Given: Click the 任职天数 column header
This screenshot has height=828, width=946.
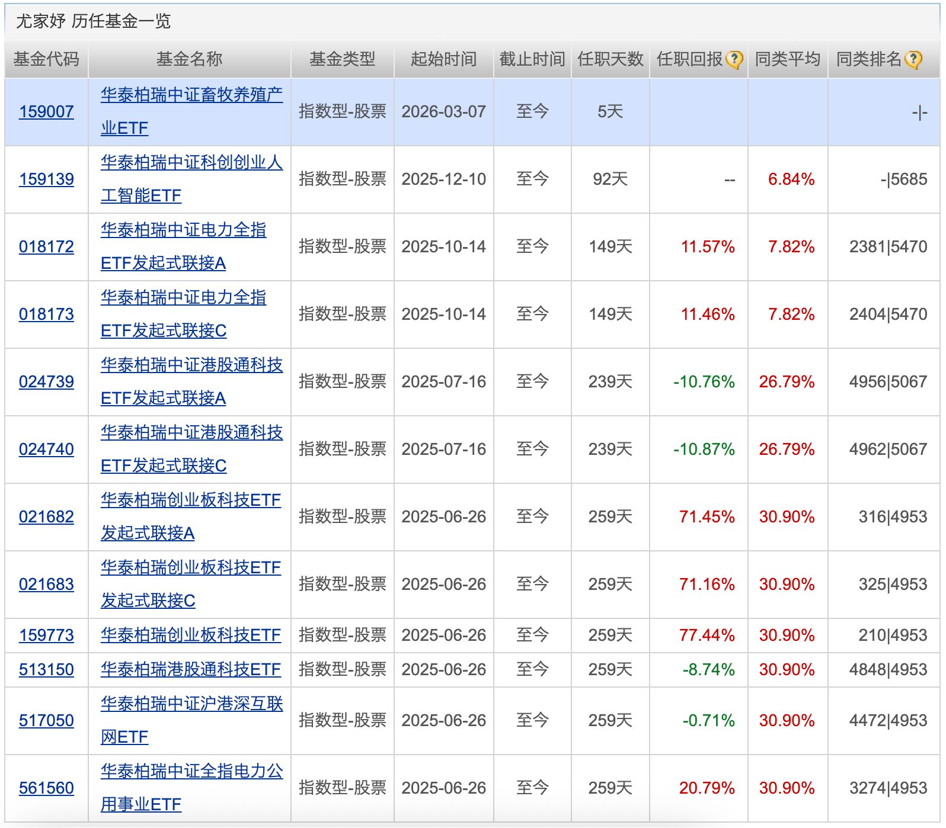Looking at the screenshot, I should 610,59.
